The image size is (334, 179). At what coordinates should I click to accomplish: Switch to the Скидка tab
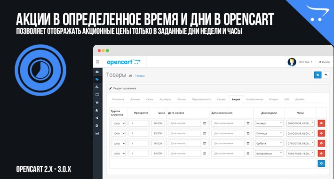221,99
